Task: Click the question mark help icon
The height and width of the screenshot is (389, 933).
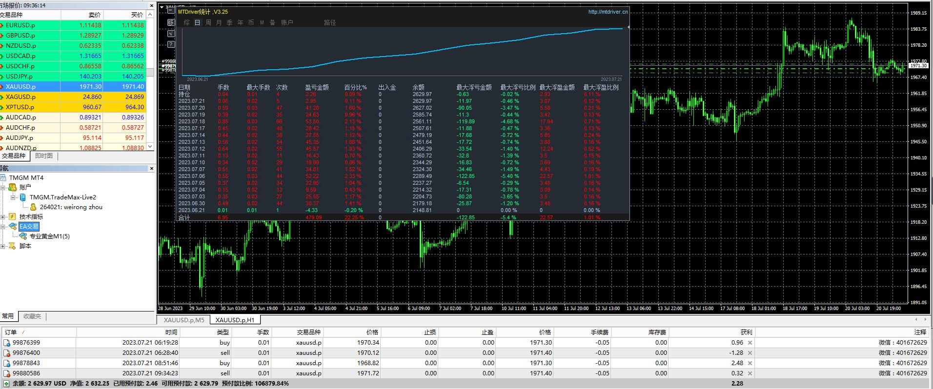Action: pyautogui.click(x=171, y=44)
